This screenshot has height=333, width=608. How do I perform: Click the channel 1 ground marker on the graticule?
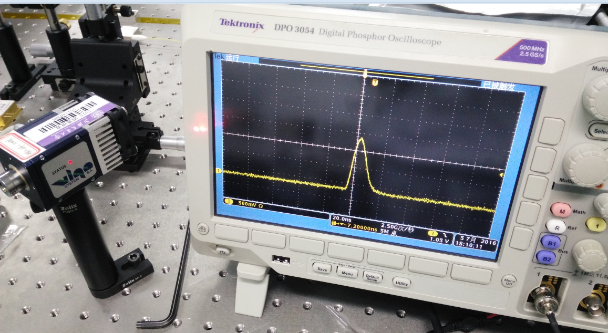pyautogui.click(x=219, y=171)
